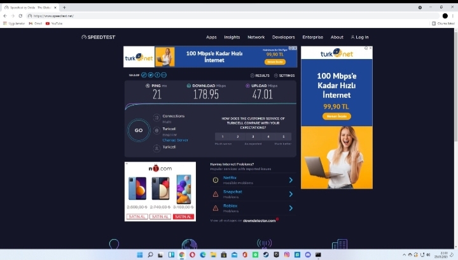Open a new Chrome tab
Image resolution: width=458 pixels, height=260 pixels.
click(x=64, y=7)
